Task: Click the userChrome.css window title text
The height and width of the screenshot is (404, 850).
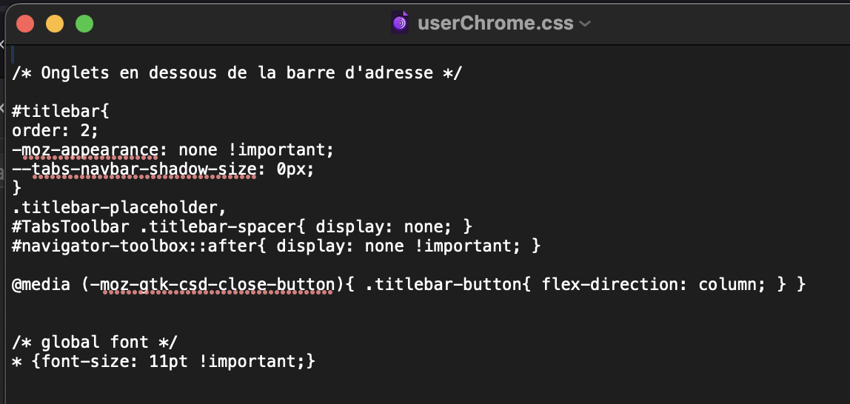Action: click(495, 23)
